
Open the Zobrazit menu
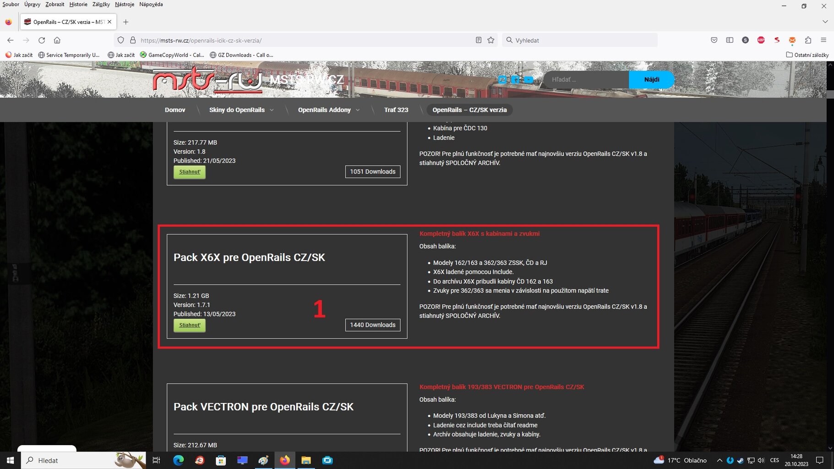click(x=55, y=4)
